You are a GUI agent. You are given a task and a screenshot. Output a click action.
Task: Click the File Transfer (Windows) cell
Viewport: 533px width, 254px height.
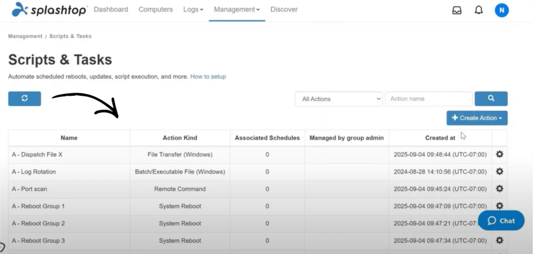180,155
